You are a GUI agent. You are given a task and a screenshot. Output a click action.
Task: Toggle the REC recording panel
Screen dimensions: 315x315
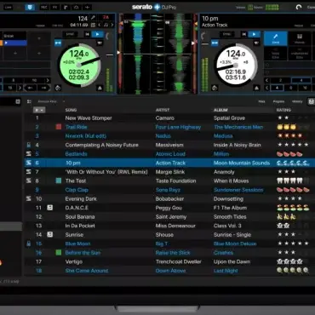[43, 7]
